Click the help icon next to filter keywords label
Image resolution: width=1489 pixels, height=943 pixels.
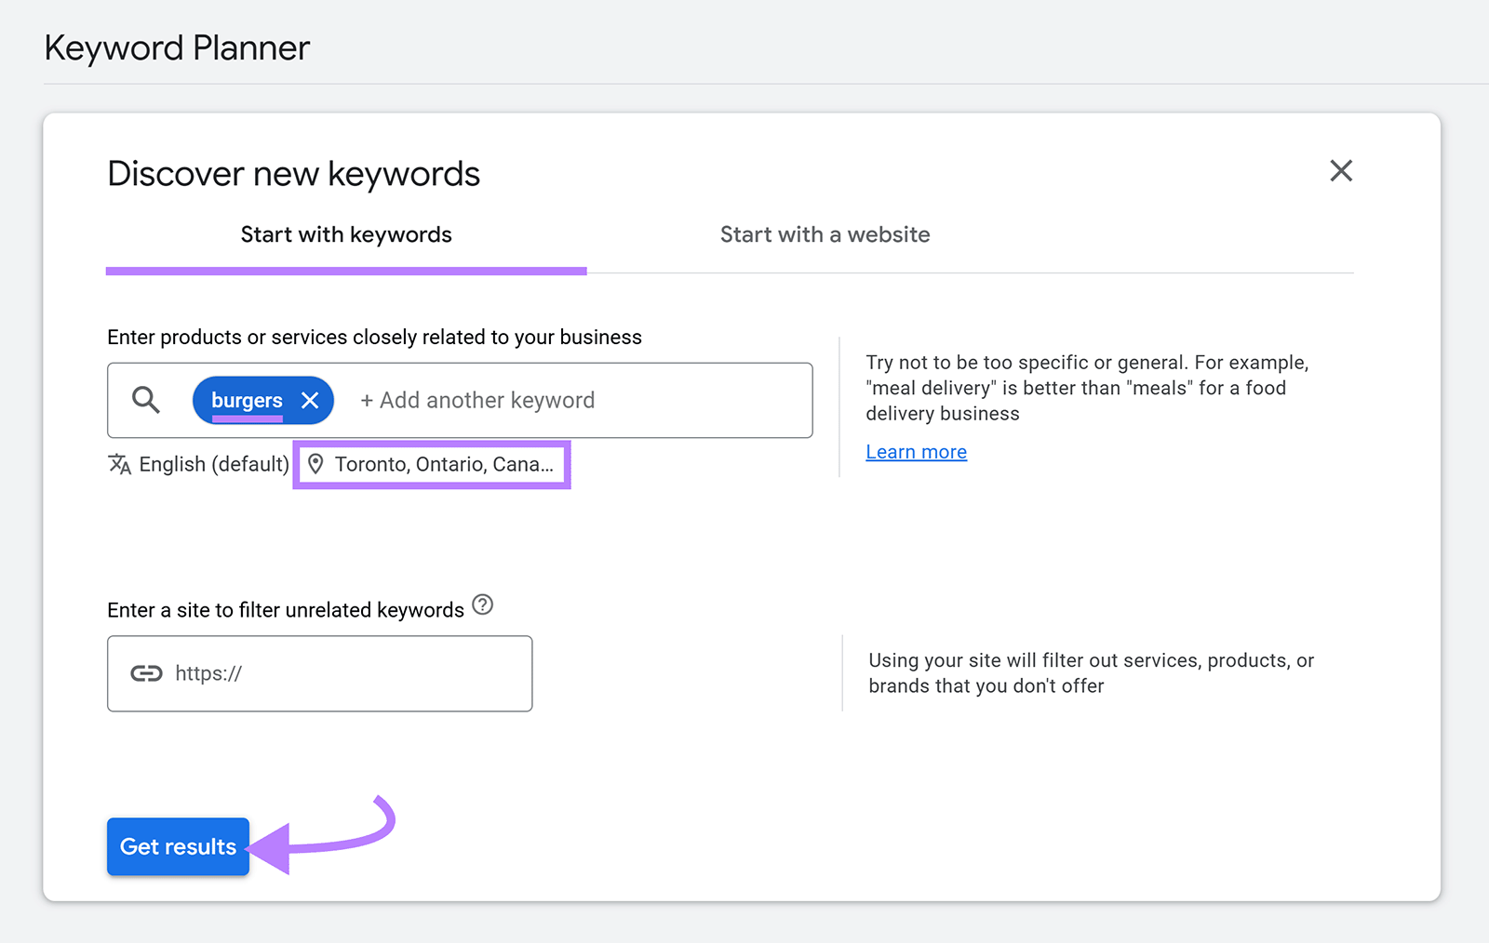[x=482, y=605]
